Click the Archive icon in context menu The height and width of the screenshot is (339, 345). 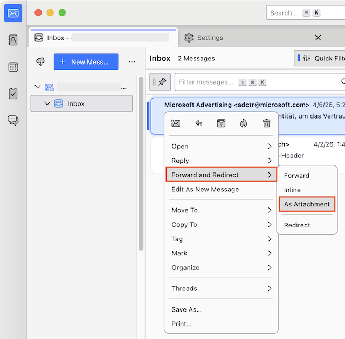[x=221, y=123]
